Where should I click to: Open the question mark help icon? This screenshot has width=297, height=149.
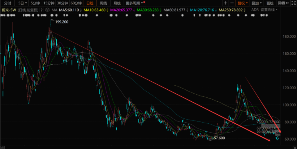tap(42, 10)
